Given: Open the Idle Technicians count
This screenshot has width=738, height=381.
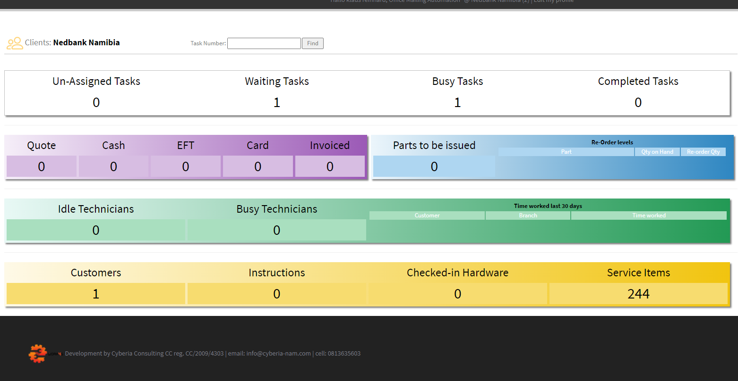Looking at the screenshot, I should click(96, 230).
